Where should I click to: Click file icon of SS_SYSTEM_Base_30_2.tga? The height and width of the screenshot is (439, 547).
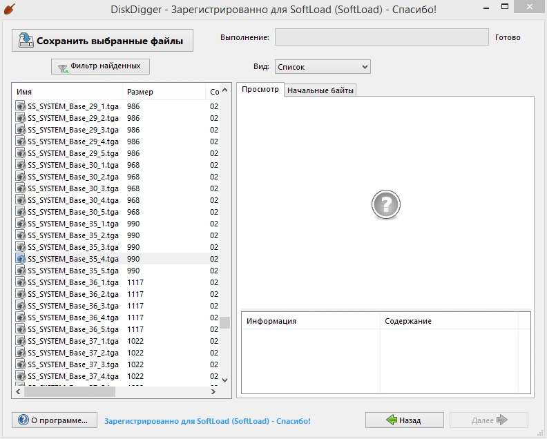click(21, 177)
